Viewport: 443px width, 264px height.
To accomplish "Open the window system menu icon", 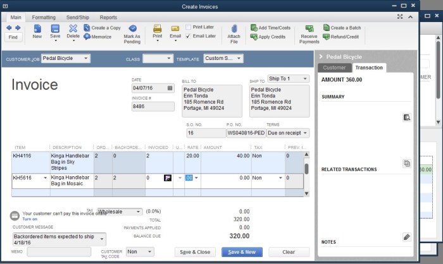I will [5, 6].
